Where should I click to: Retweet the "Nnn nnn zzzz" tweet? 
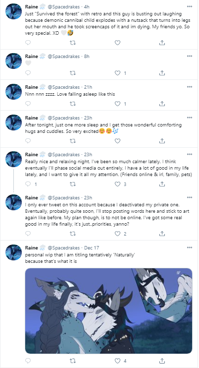coord(73,104)
